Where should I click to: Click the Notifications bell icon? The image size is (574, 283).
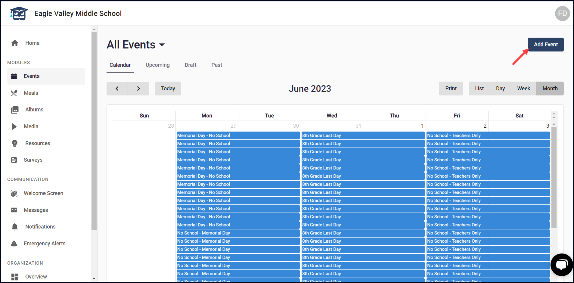(15, 227)
